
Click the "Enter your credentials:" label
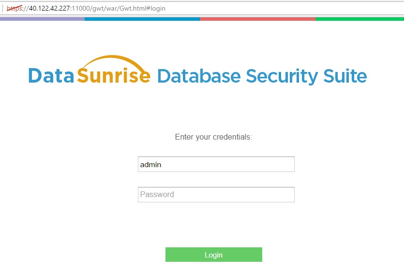(x=213, y=137)
